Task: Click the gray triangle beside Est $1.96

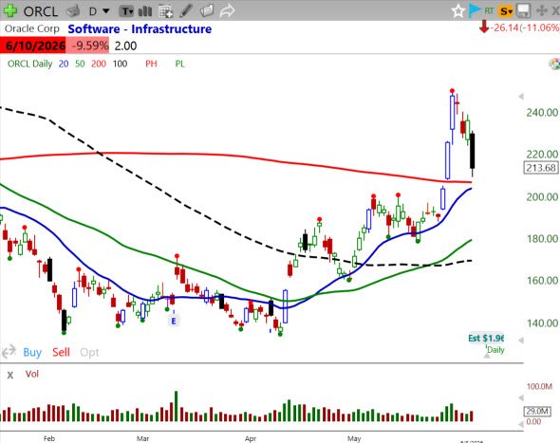Action: click(x=521, y=341)
